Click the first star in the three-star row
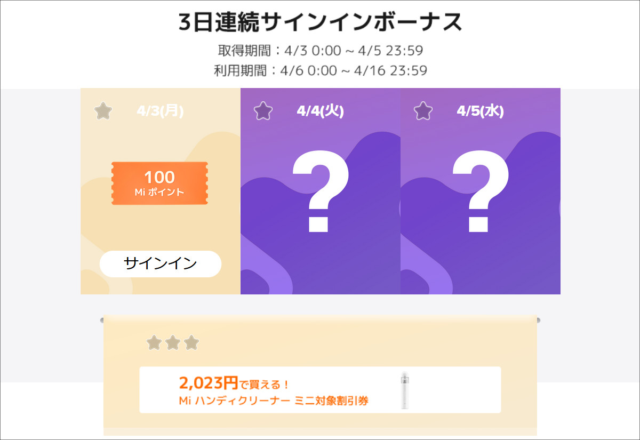 (154, 343)
